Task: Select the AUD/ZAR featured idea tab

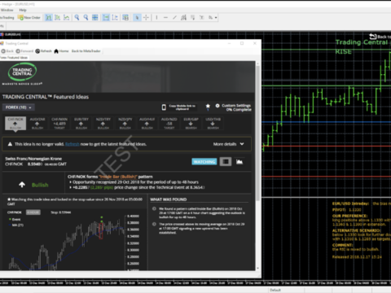Action: coord(37,123)
